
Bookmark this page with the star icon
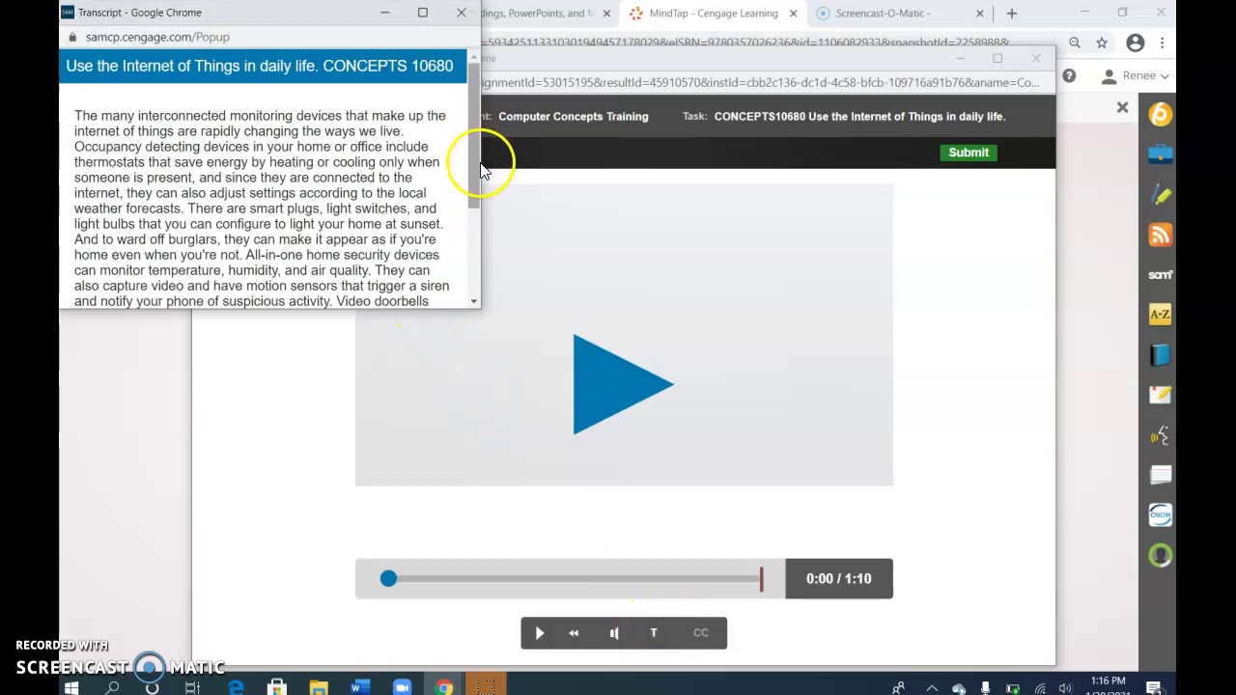point(1102,43)
